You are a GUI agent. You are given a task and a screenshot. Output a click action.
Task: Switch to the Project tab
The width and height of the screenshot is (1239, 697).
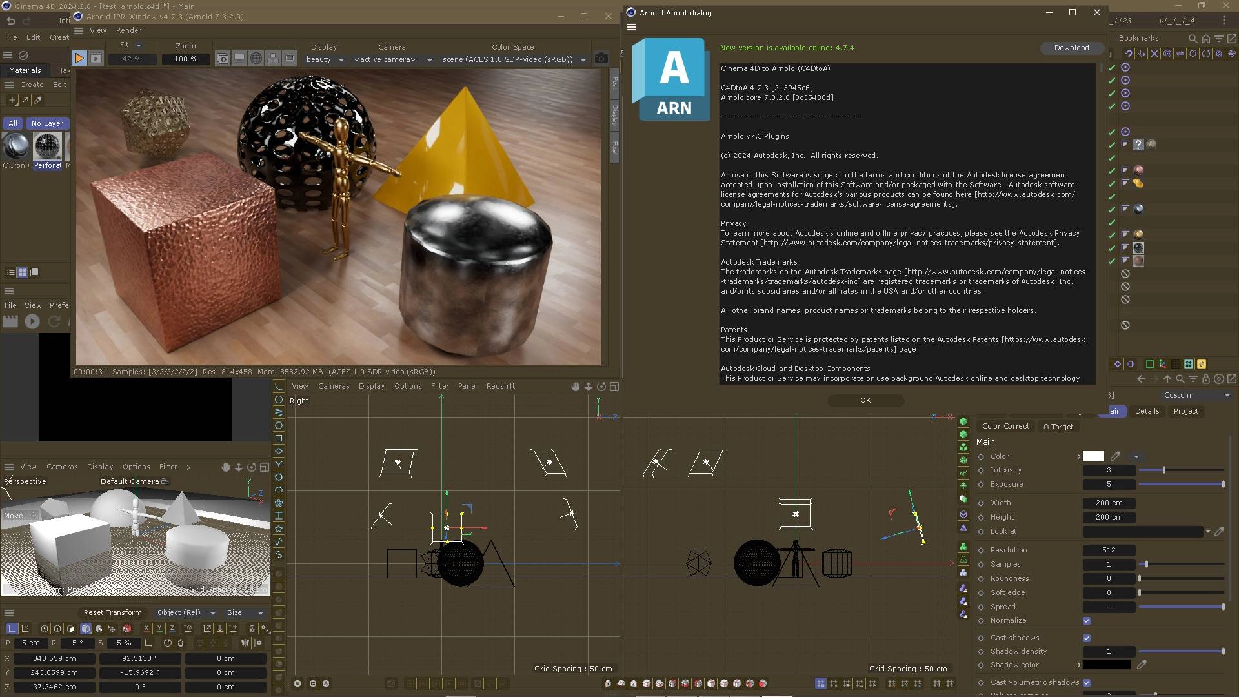[x=1186, y=412]
